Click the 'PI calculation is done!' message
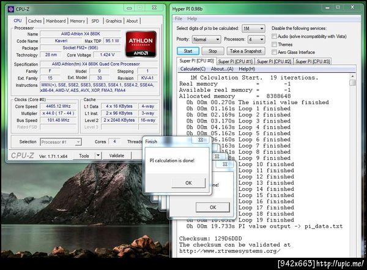This screenshot has width=367, height=270. 172,161
